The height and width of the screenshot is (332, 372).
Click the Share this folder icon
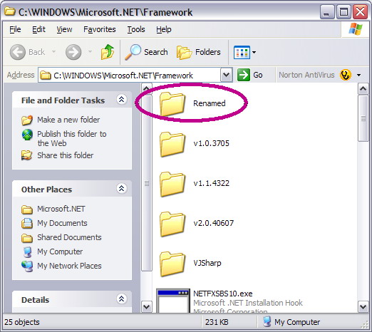(x=26, y=155)
